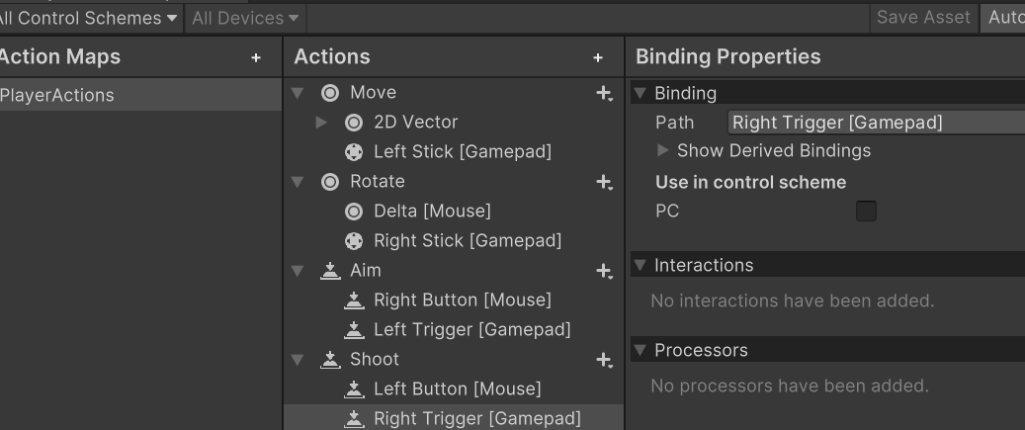This screenshot has width=1025, height=430.
Task: Collapse the Processors section
Action: (x=640, y=350)
